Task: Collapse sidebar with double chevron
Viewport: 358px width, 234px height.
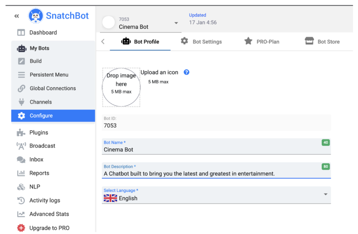Action: [x=17, y=16]
